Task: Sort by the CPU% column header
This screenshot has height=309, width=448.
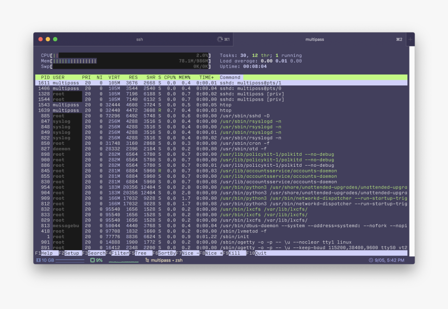Action: click(170, 78)
